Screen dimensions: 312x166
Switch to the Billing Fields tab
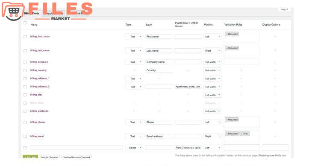tap(32, 13)
